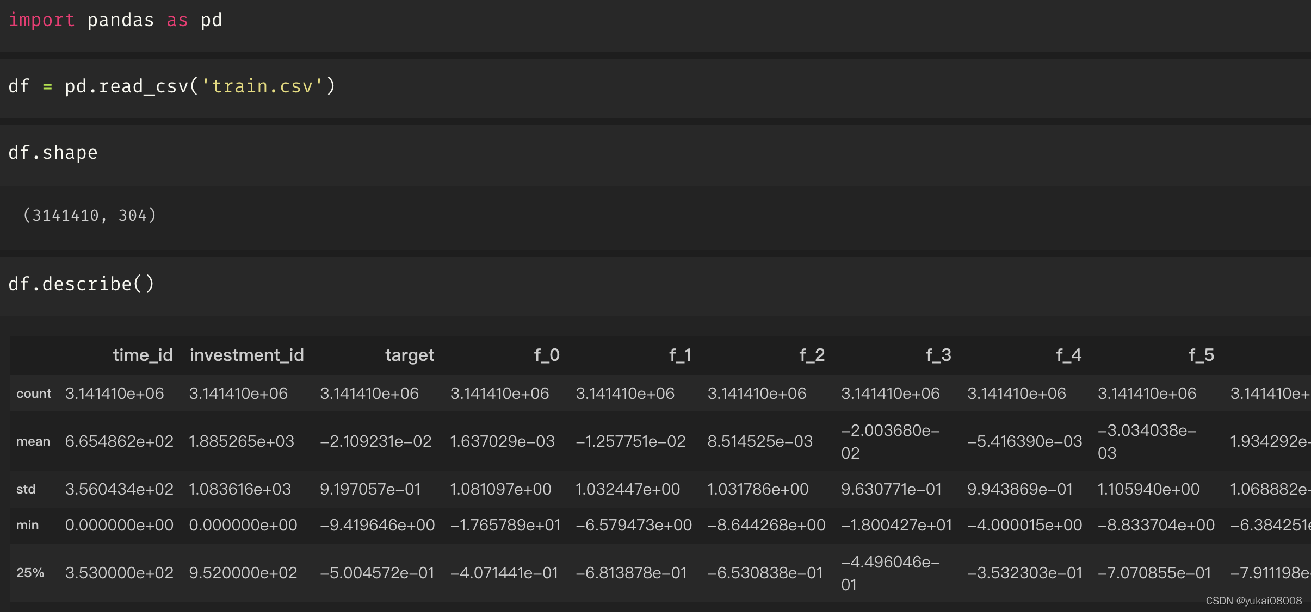Image resolution: width=1311 pixels, height=612 pixels.
Task: Click the df.describe() code cell
Action: [655, 286]
